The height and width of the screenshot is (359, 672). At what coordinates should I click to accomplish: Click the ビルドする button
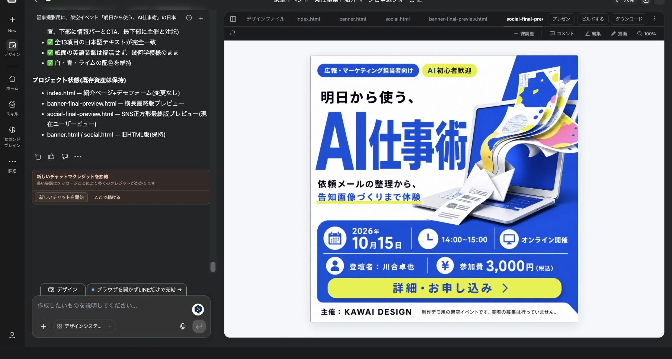(593, 19)
